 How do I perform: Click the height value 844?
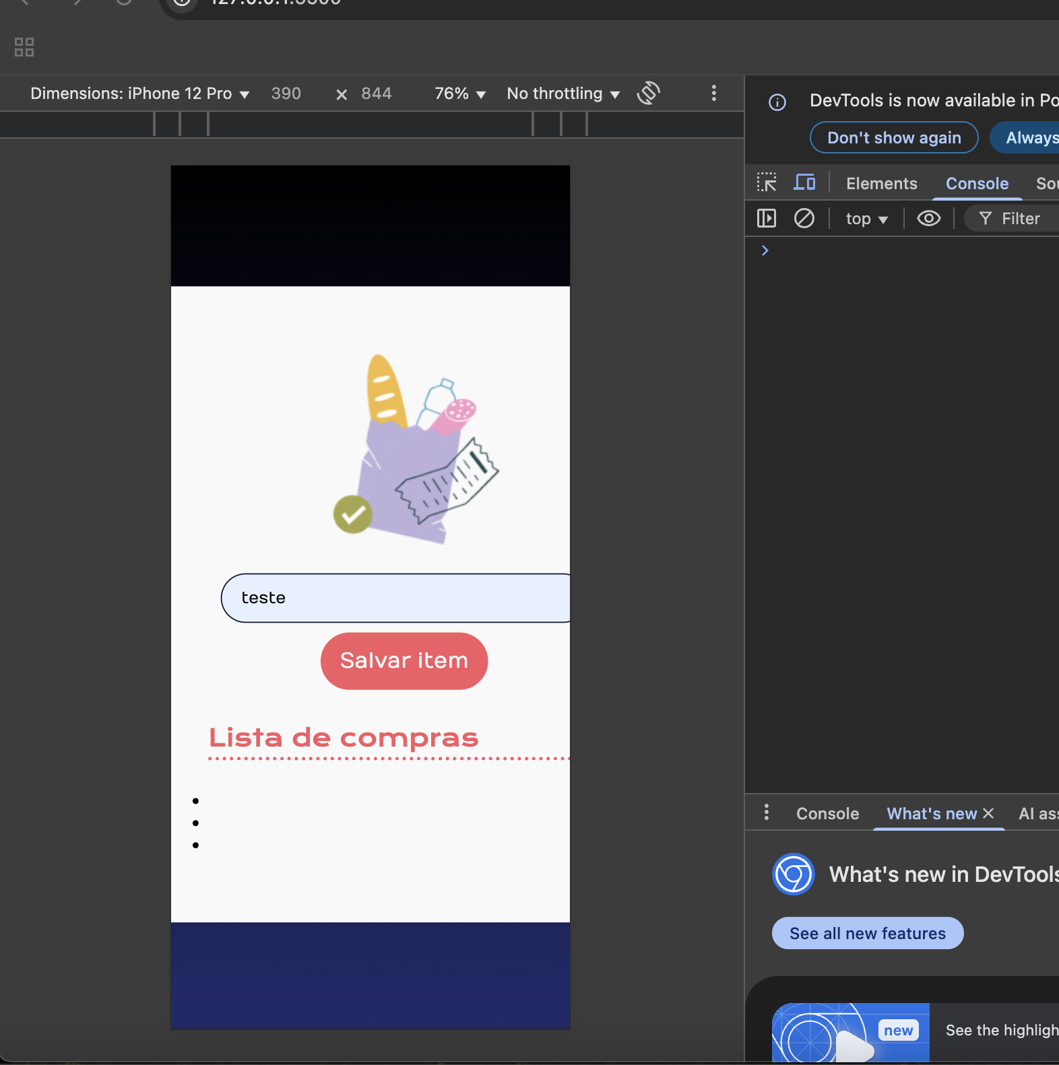(377, 94)
